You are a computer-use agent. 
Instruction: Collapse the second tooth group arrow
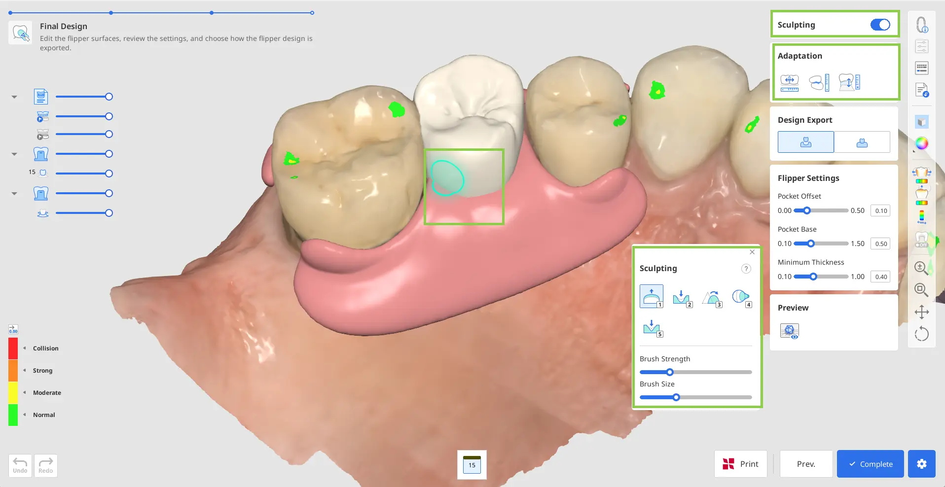click(14, 194)
